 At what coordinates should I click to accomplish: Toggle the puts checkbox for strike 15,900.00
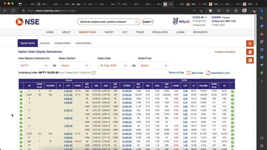click(232, 127)
